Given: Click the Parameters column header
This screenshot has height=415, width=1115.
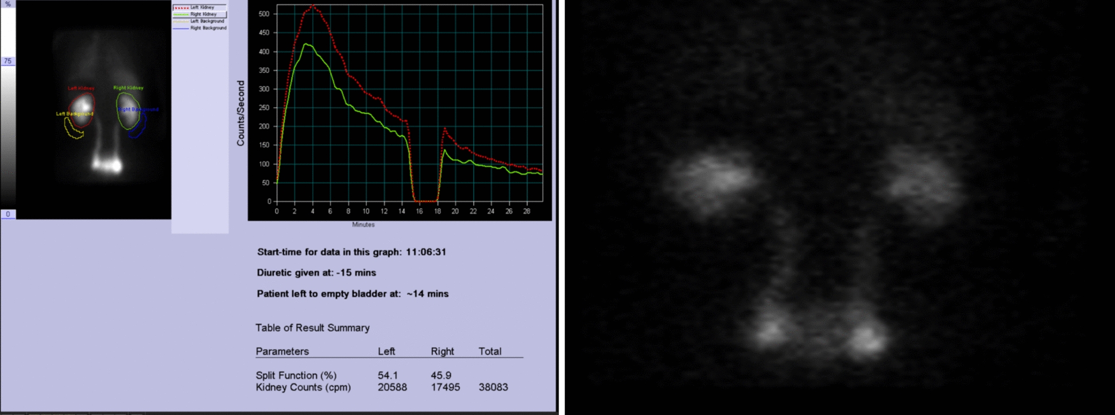Looking at the screenshot, I should [282, 351].
